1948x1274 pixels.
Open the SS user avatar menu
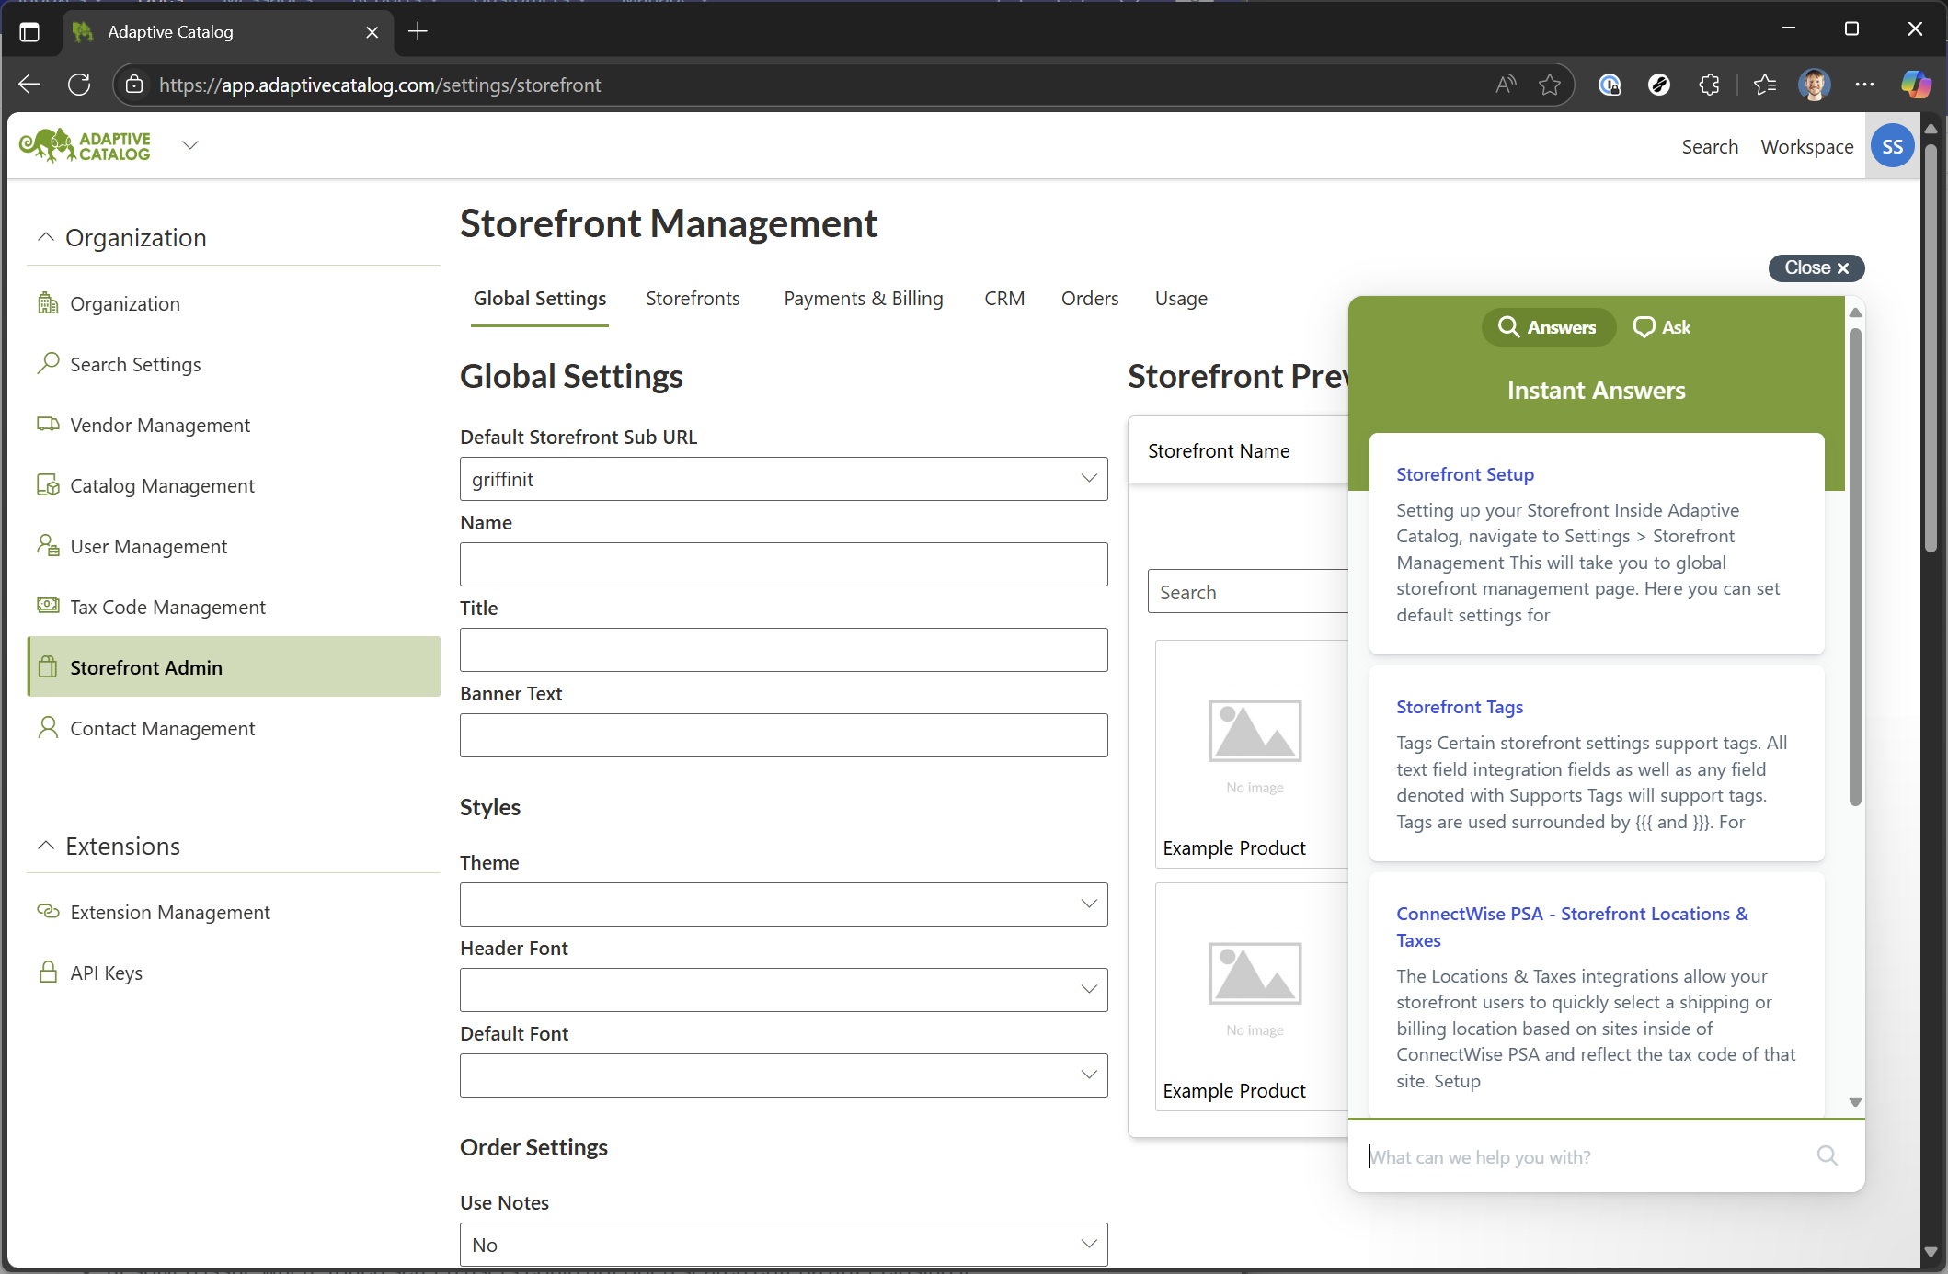tap(1892, 146)
